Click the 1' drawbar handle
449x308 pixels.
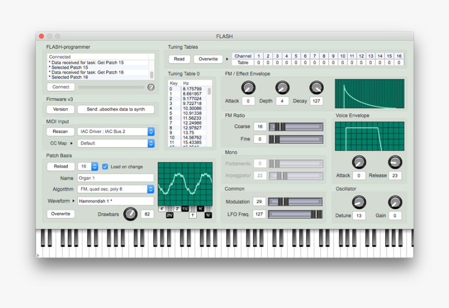193,215
